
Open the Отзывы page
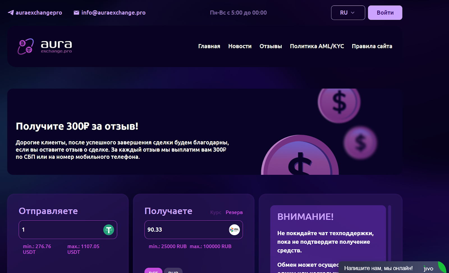[271, 46]
